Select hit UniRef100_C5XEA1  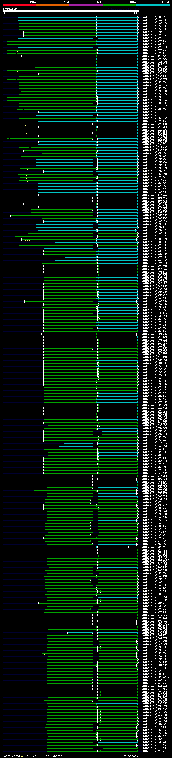coord(154,124)
